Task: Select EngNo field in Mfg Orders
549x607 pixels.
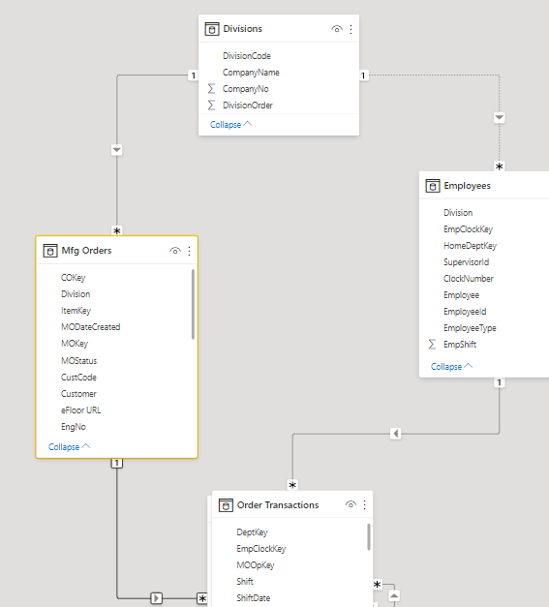Action: tap(74, 427)
